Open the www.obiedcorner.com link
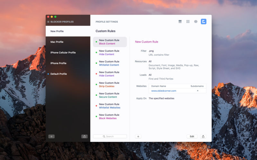This screenshot has height=160, width=257. pos(164,91)
